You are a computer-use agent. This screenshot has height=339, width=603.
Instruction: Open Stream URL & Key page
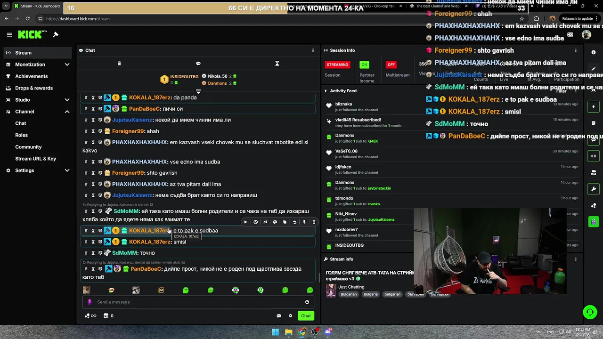[x=35, y=159]
